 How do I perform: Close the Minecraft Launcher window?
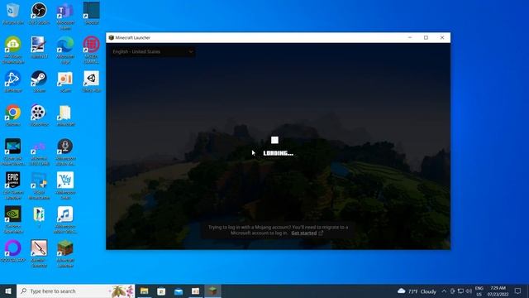pyautogui.click(x=442, y=37)
